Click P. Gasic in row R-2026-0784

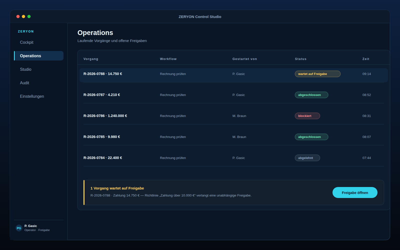[238, 158]
